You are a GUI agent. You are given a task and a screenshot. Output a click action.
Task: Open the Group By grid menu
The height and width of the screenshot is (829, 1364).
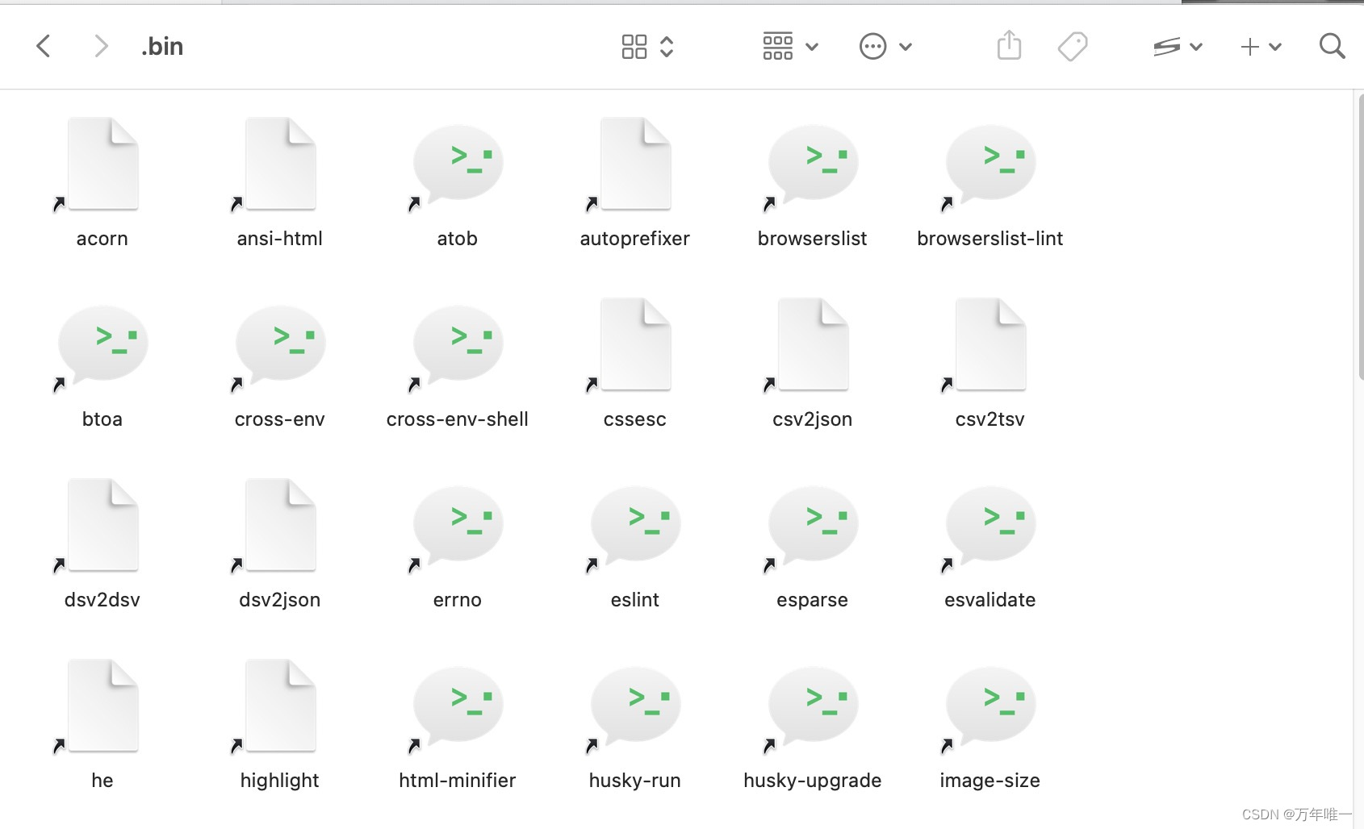coord(778,46)
